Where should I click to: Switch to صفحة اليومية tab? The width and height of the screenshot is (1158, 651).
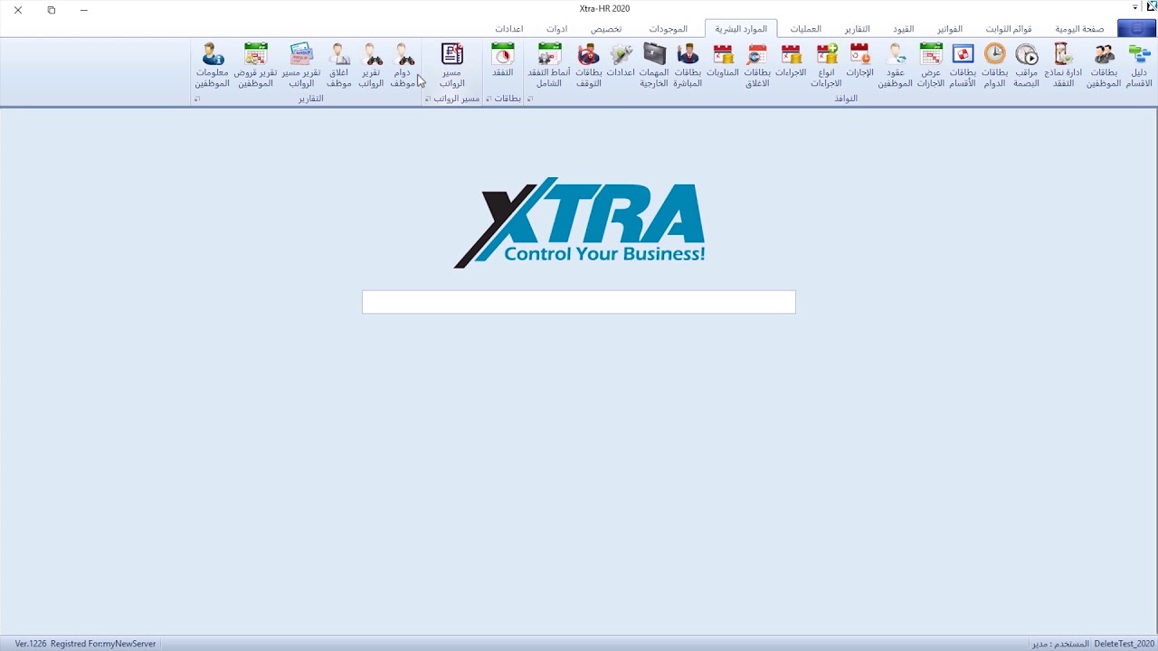(x=1079, y=29)
